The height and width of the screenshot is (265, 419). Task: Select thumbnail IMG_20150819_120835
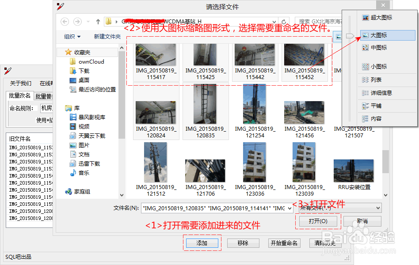206,112
